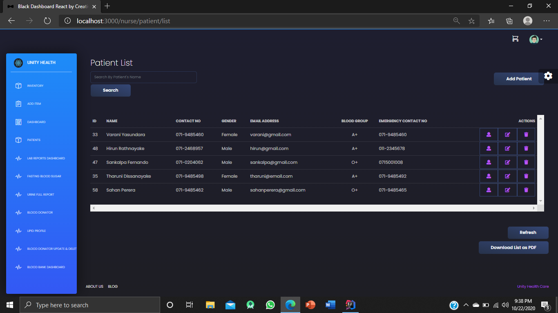Click the table's vertical scrollbar down arrow

click(540, 201)
